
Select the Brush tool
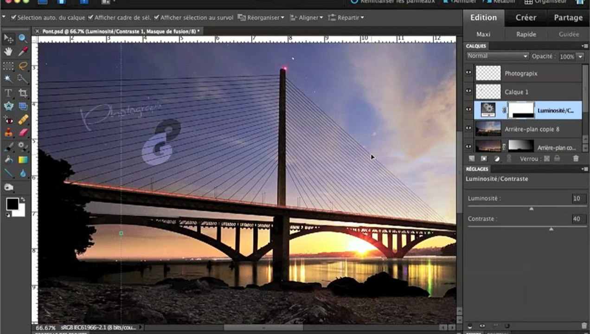click(x=8, y=147)
